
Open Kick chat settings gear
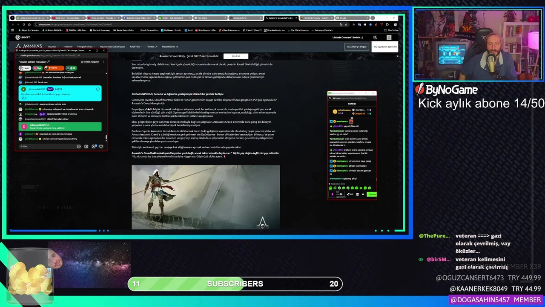363,194
